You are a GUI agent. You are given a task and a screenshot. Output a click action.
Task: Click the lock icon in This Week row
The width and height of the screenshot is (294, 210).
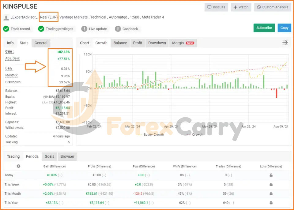tap(271, 185)
